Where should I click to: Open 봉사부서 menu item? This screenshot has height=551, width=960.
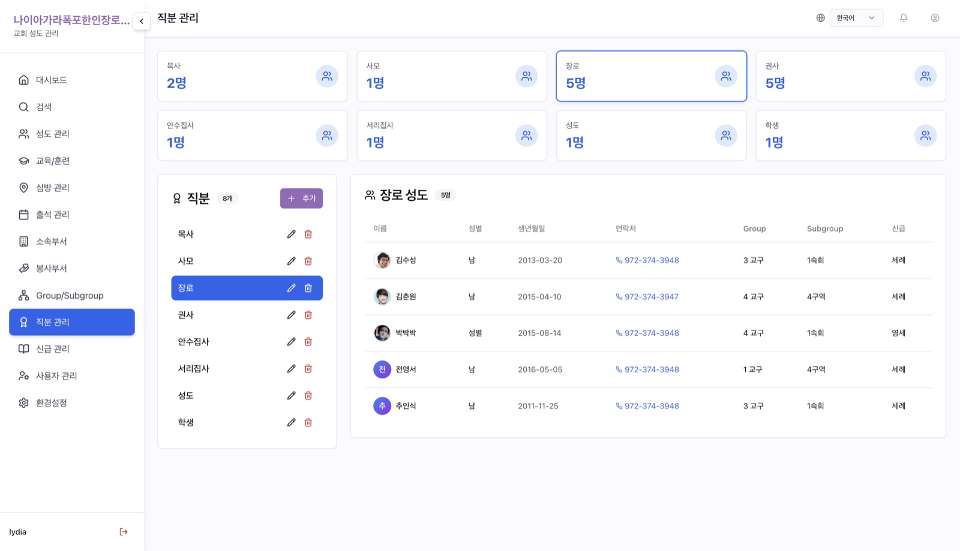click(72, 268)
